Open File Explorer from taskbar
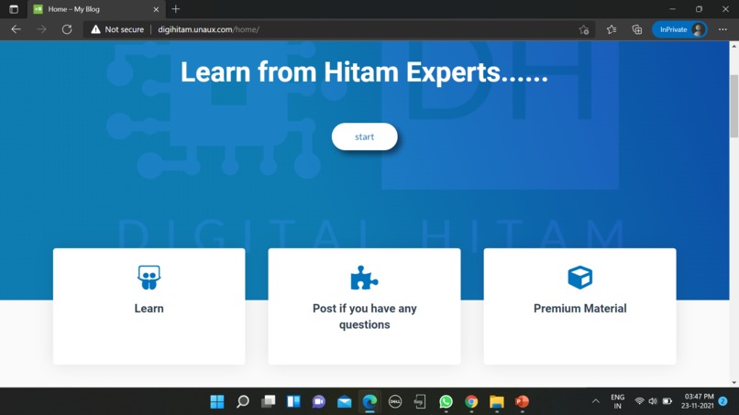Screen dimensions: 739x415 click(497, 401)
